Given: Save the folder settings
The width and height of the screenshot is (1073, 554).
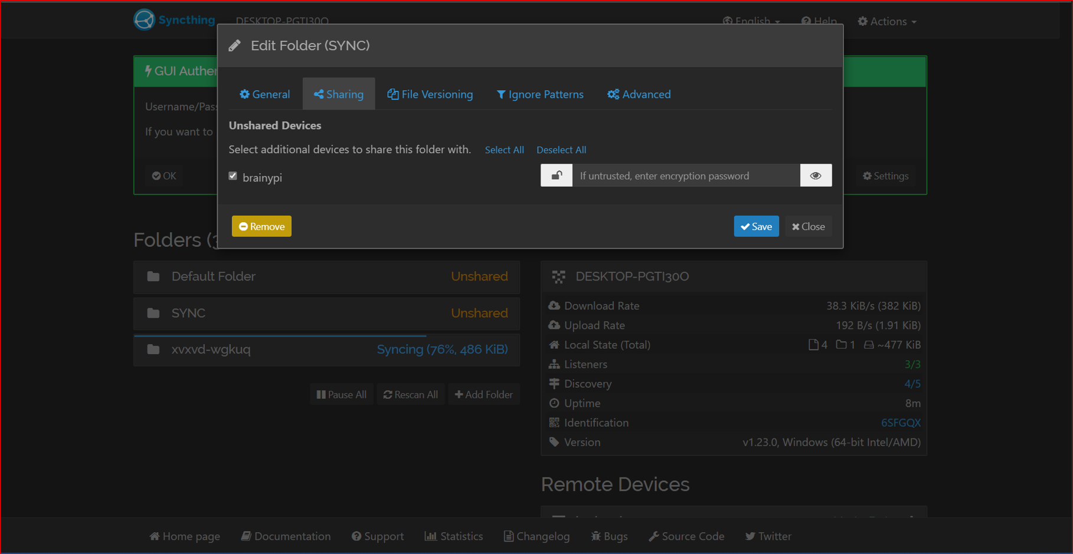Looking at the screenshot, I should pos(756,226).
